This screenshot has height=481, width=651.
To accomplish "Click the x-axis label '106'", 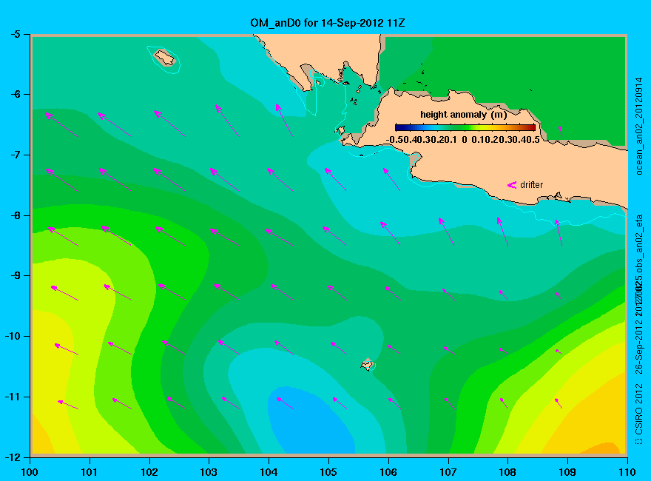I will coord(388,472).
